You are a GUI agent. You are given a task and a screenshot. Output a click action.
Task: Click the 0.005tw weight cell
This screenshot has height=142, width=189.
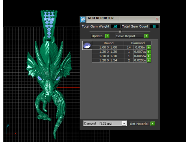point(140,56)
